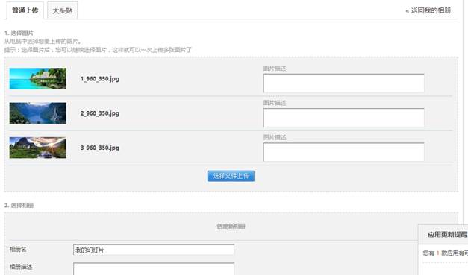Focus the description field for 3_960_350.jpg
Screen dimensions: 468x275
(343, 152)
